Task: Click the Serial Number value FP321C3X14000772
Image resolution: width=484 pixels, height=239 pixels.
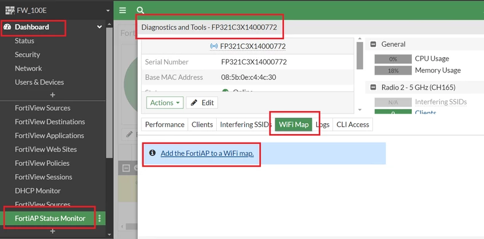Action: tap(254, 62)
